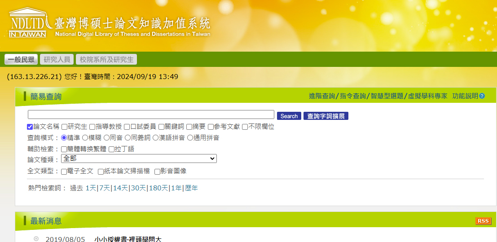This screenshot has width=497, height=242.
Task: Tick the 電子全文 checkbox
Action: [64, 172]
